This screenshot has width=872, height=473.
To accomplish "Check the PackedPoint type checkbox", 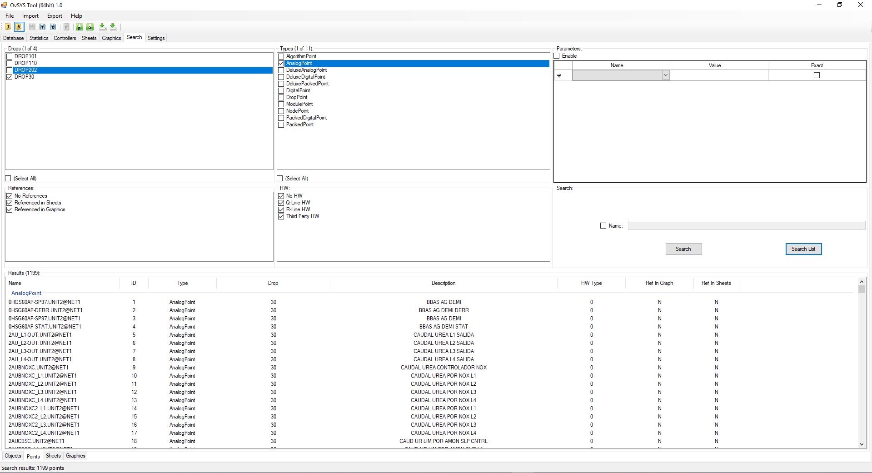I will [281, 124].
